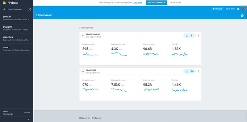This screenshot has width=247, height=122.
Task: Open the Android app 31 users badge
Action: 190,36
